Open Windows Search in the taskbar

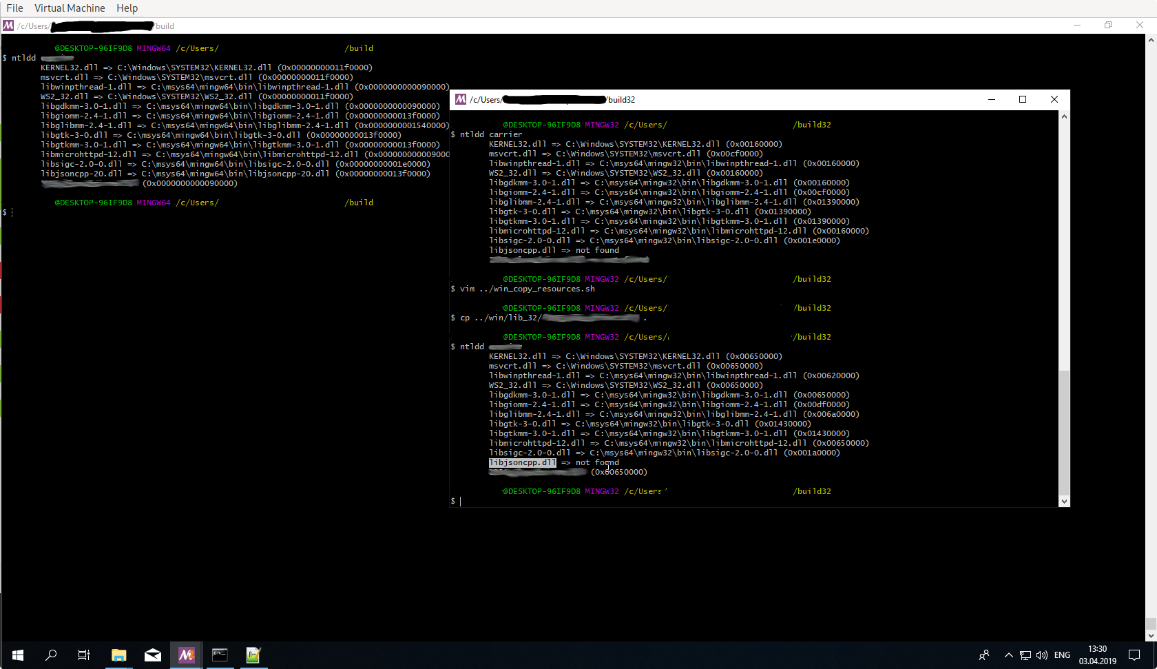tap(50, 655)
